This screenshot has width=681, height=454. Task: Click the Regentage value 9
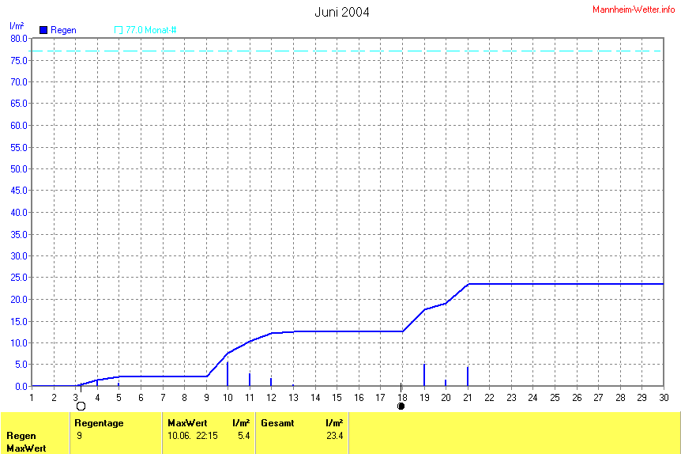tap(79, 435)
